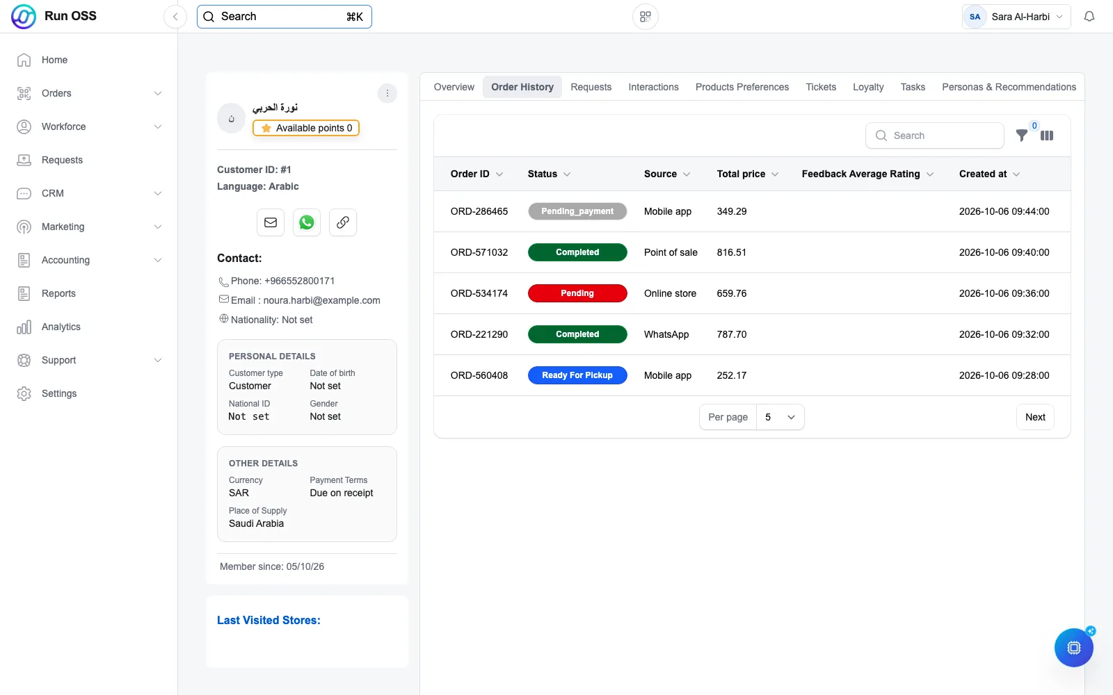Click the Requests sidebar icon

pos(24,160)
